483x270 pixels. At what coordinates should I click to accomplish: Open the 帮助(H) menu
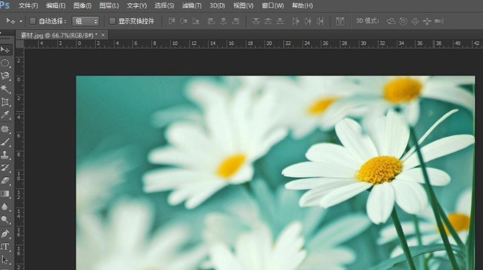point(302,5)
